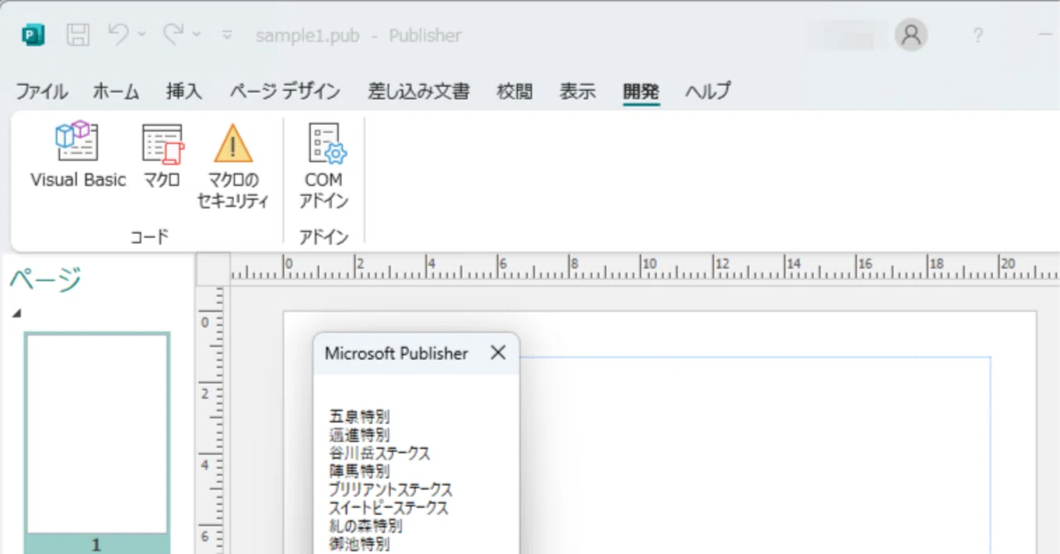Click the スイートピーステークス line

pyautogui.click(x=388, y=508)
